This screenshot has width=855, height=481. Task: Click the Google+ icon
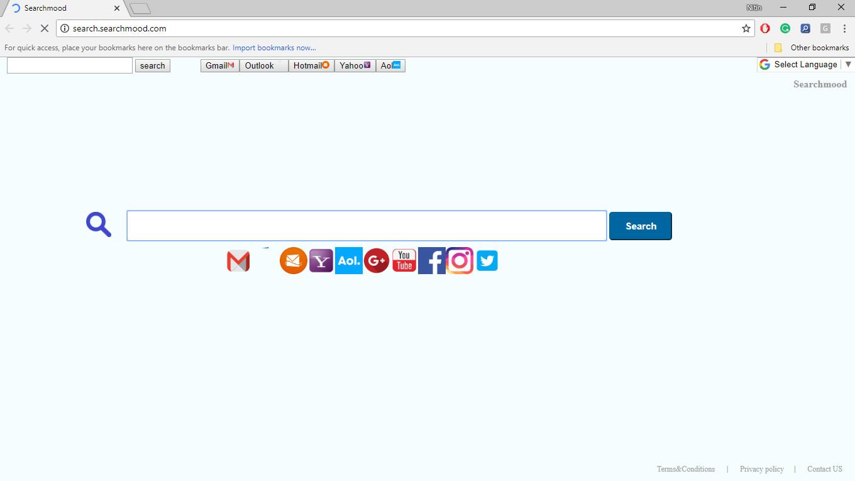pos(376,260)
